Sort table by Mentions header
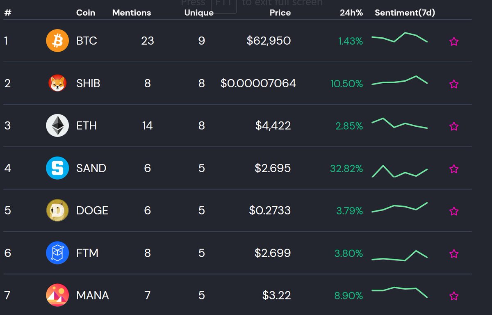The width and height of the screenshot is (492, 315). tap(132, 13)
